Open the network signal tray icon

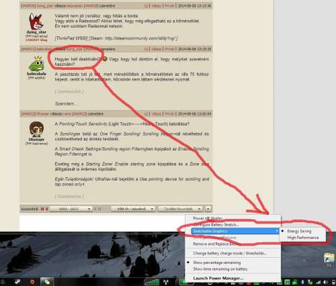tap(318, 283)
